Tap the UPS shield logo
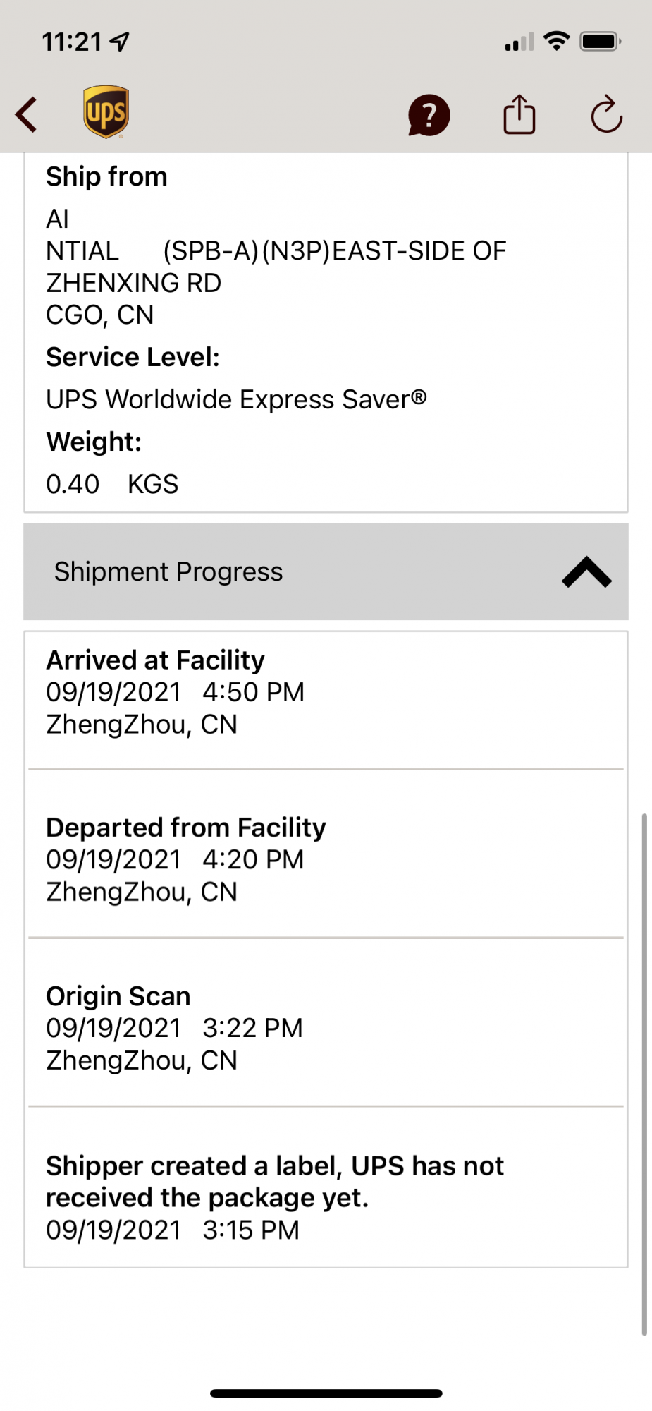This screenshot has height=1411, width=652. tap(106, 113)
